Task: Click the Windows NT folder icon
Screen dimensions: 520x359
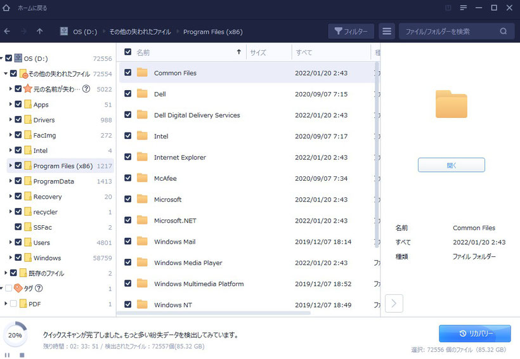Action: tap(142, 304)
